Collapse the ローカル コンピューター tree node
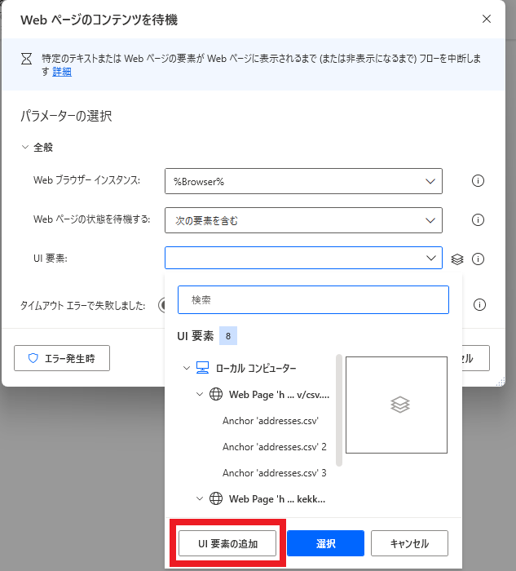The image size is (516, 571). [187, 369]
